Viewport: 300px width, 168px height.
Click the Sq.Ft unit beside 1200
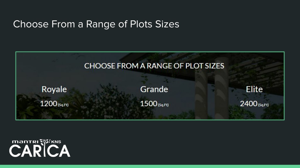(63, 105)
